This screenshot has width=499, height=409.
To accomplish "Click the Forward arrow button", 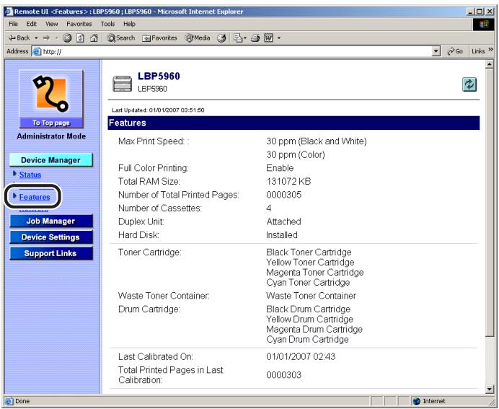I will click(46, 38).
